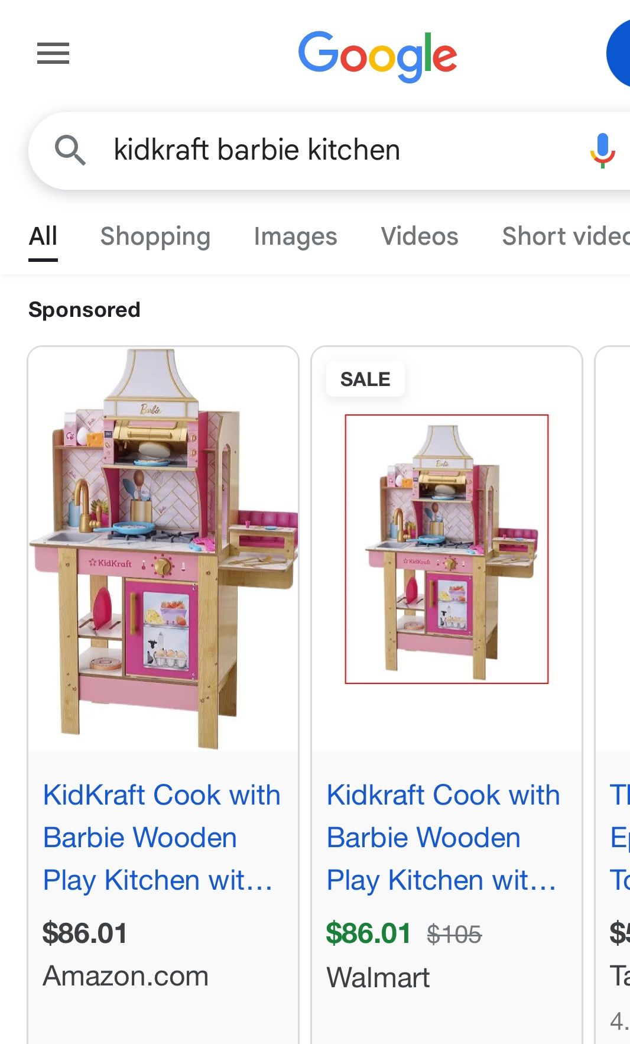Image resolution: width=630 pixels, height=1044 pixels.
Task: Start voice search with microphone icon
Action: click(x=602, y=150)
